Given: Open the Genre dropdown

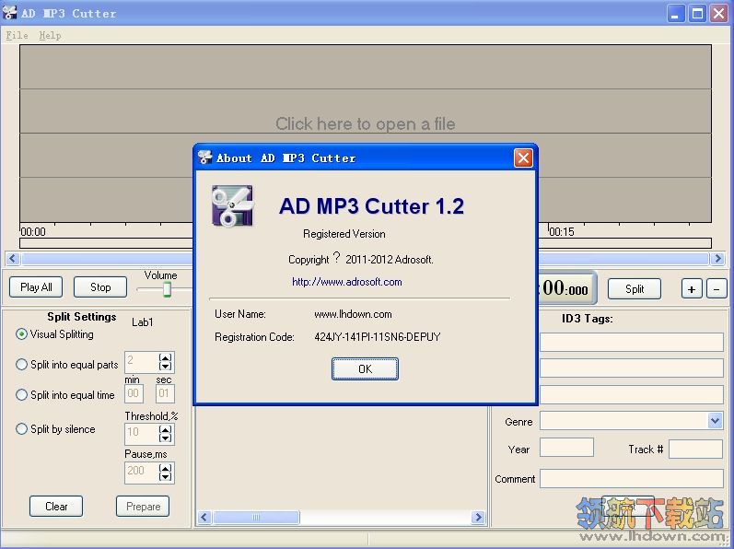Looking at the screenshot, I should (715, 421).
